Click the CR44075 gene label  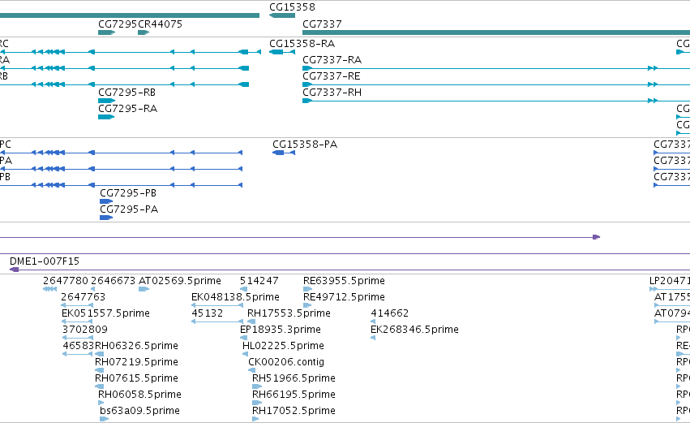tap(161, 24)
